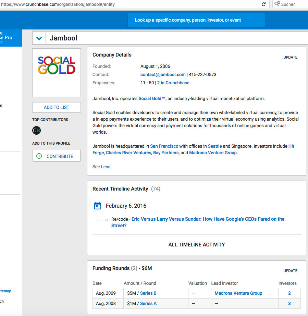
Task: Open the February 6, 2016 calendar icon
Action: pyautogui.click(x=98, y=206)
